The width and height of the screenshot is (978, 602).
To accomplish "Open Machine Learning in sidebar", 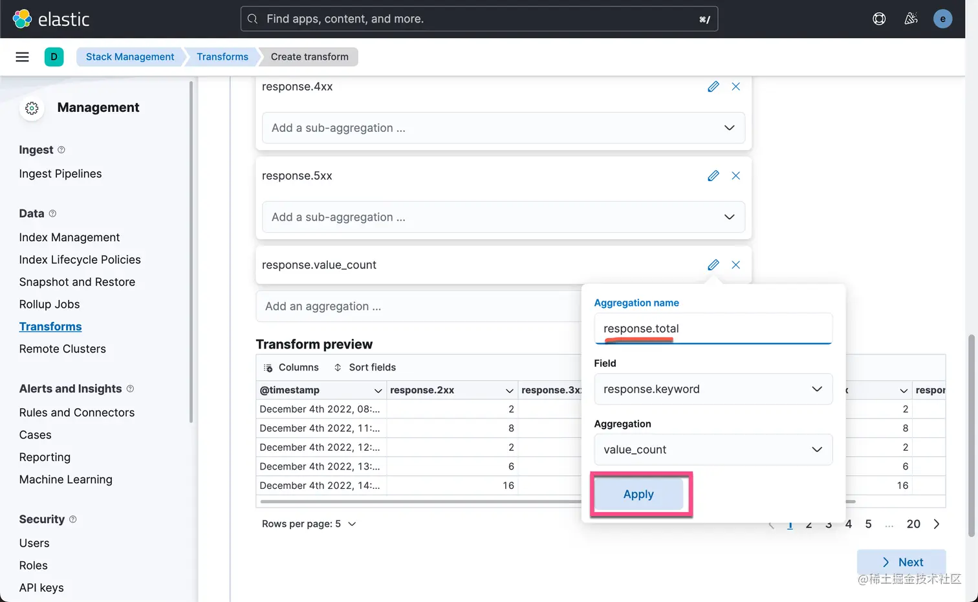I will pos(65,480).
